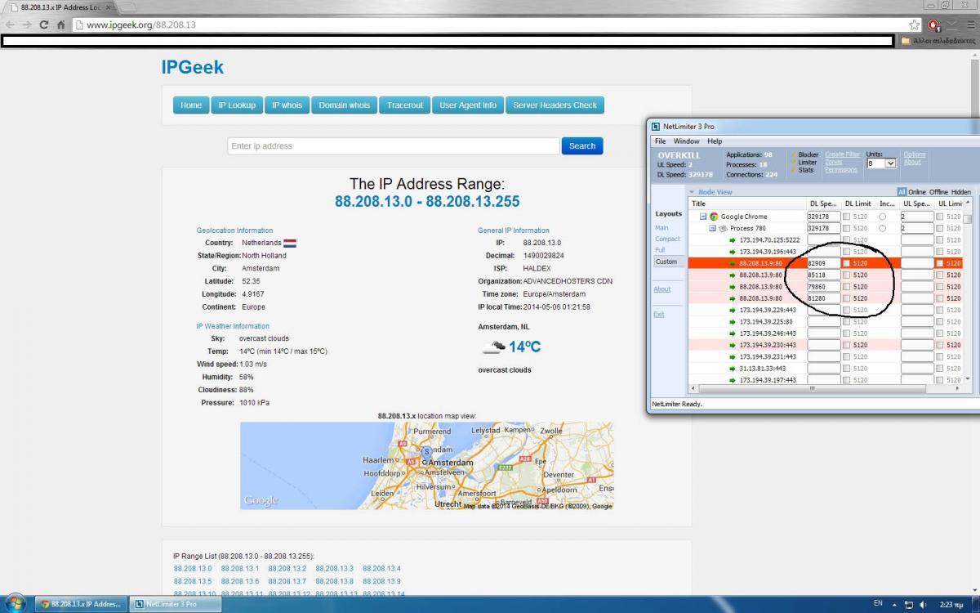The height and width of the screenshot is (613, 980).
Task: Click the 88.208.13.9 link in IP Range List
Action: (381, 581)
